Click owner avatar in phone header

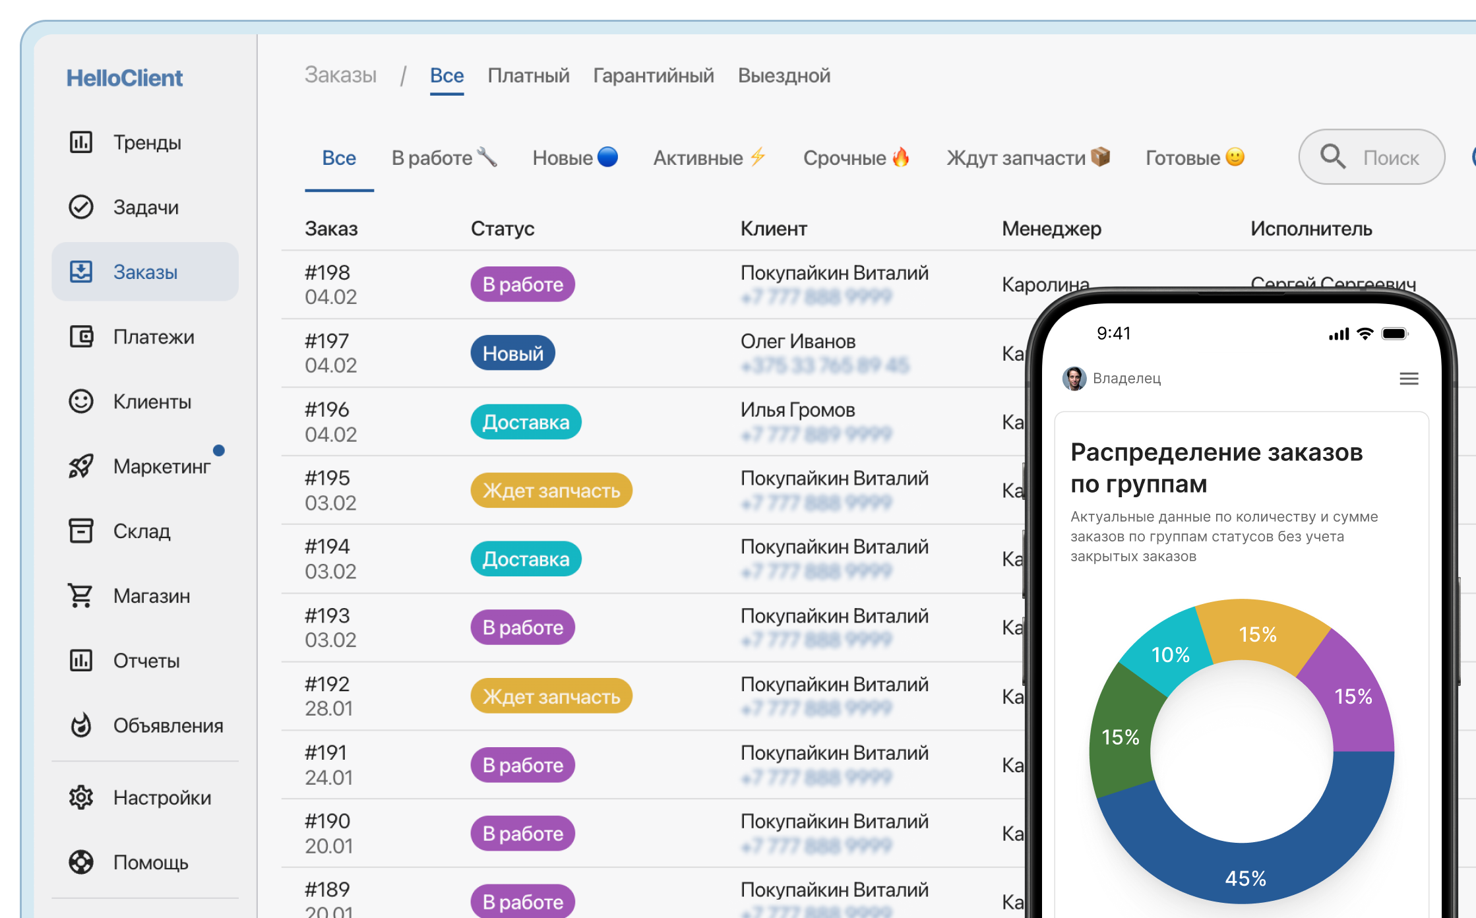click(1074, 379)
